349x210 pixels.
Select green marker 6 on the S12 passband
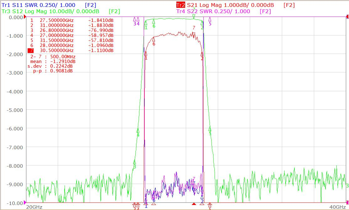(x=153, y=23)
